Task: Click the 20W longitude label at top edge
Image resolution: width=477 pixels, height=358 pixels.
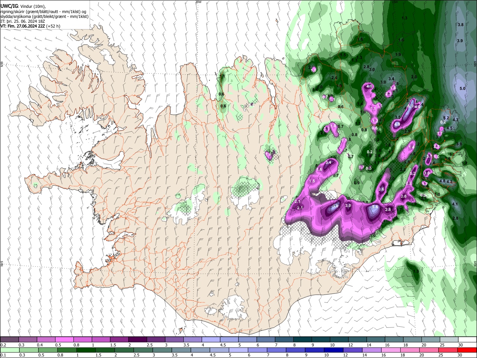Action: [198, 2]
